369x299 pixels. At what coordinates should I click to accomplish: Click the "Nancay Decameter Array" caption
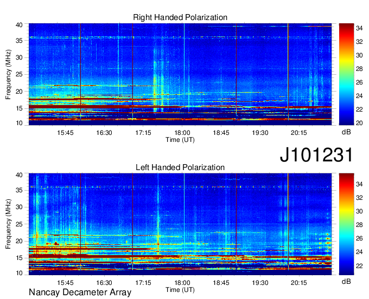[80, 292]
